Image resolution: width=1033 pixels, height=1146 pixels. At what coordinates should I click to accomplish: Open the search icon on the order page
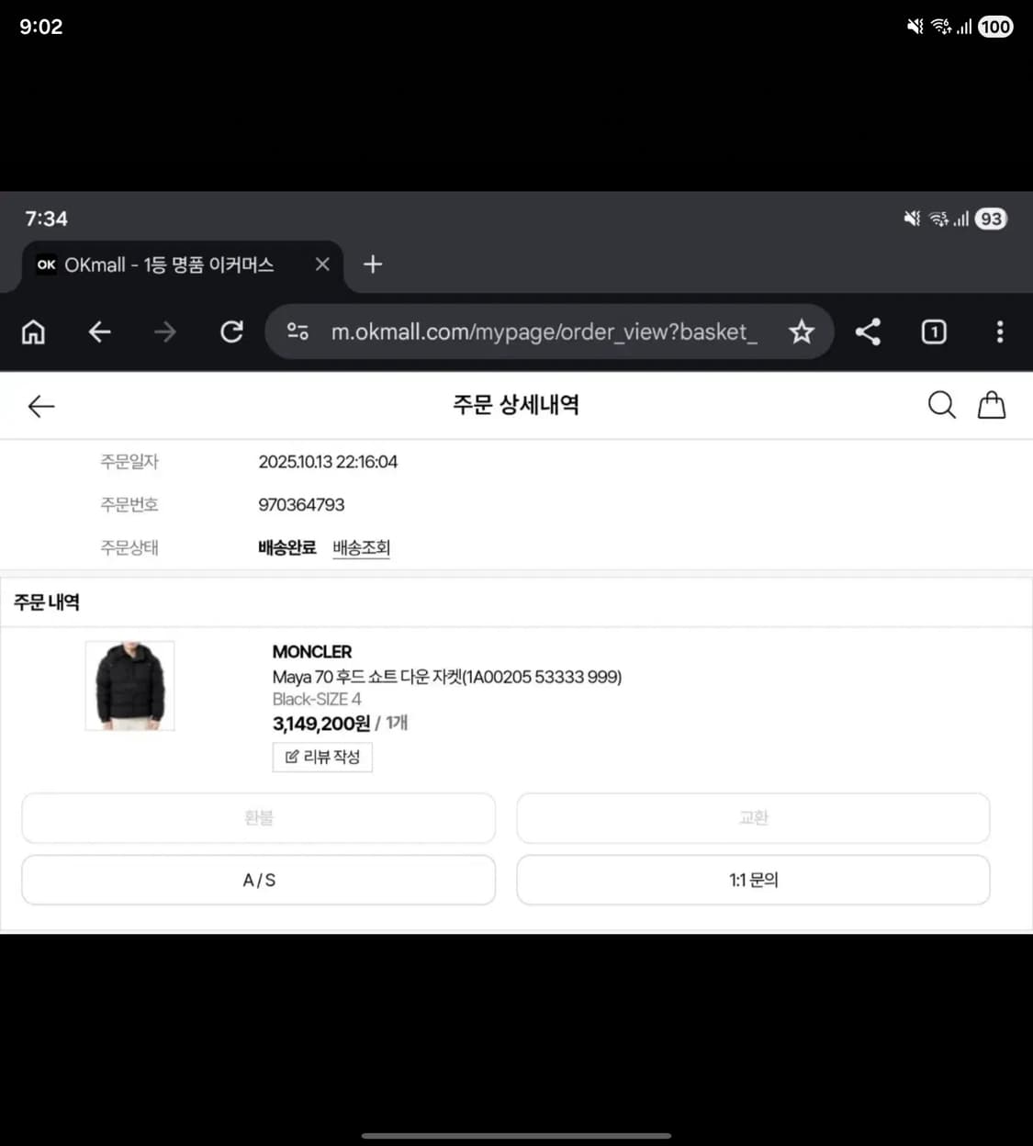click(941, 404)
